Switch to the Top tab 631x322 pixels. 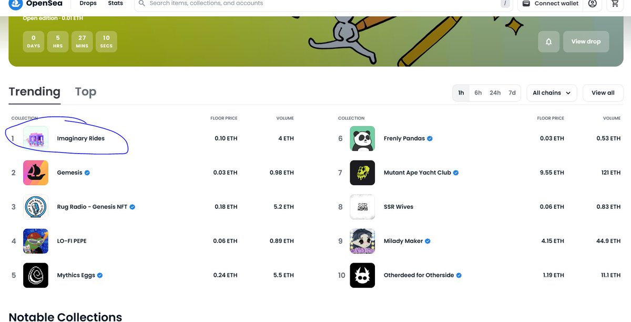click(85, 92)
